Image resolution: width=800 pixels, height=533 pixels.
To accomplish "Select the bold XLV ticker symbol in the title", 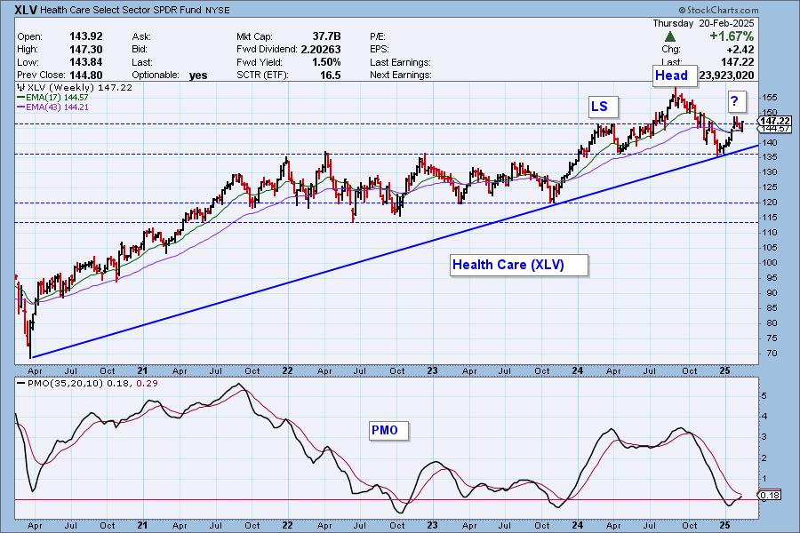I will [26, 10].
